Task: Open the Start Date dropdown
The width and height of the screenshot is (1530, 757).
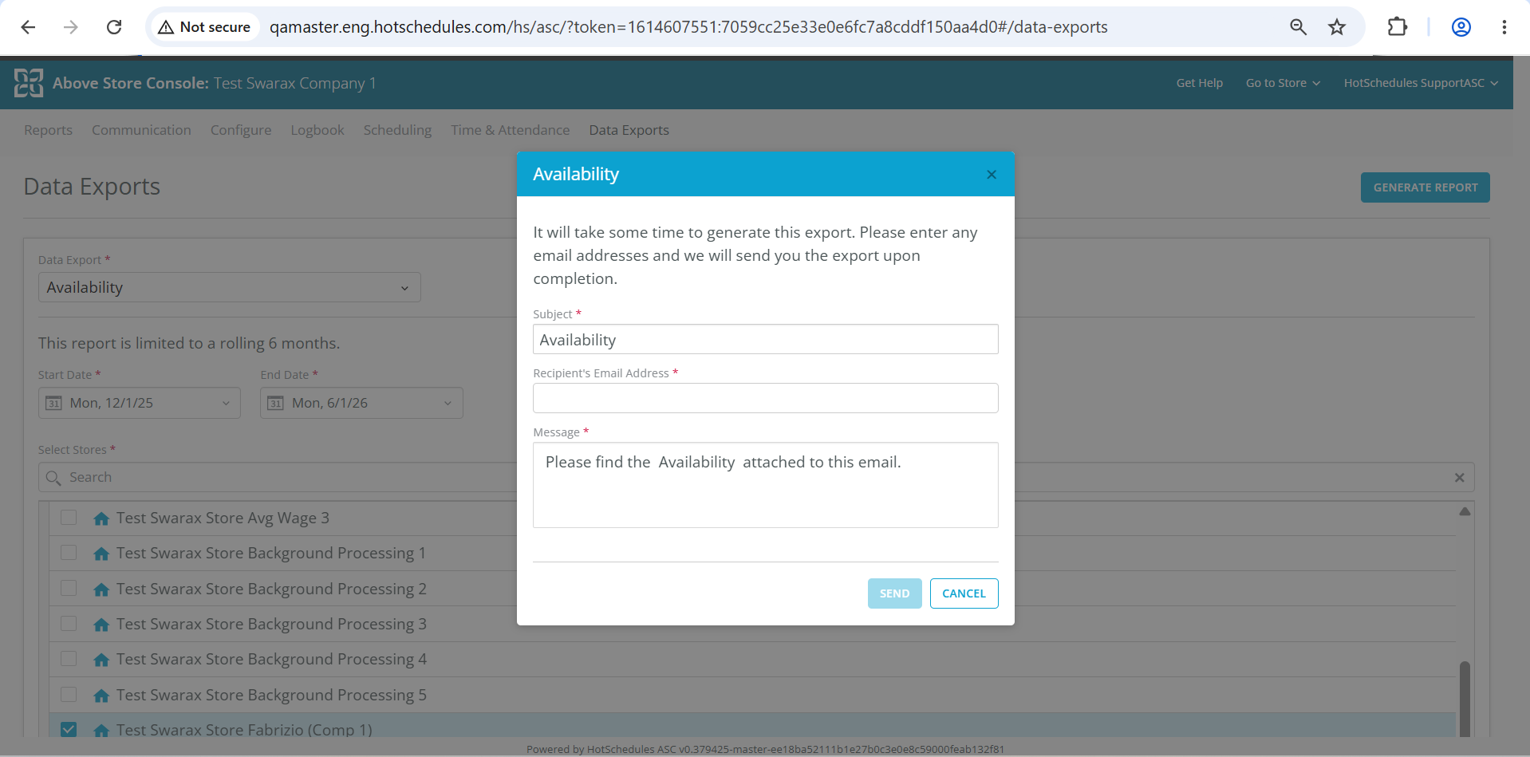Action: tap(140, 403)
